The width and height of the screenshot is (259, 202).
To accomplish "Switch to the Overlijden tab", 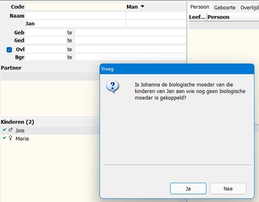I will [249, 7].
